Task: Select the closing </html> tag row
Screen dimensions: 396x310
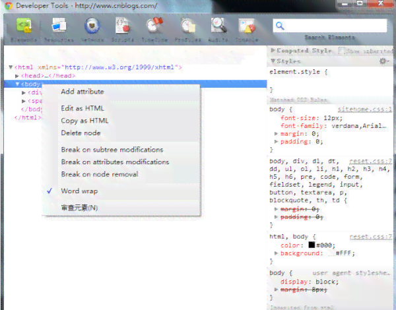Action: click(x=28, y=117)
